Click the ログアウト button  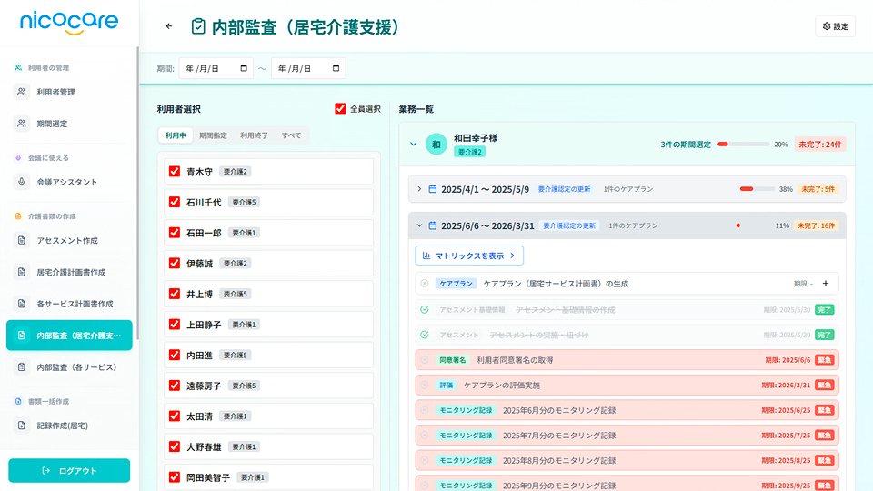(69, 471)
